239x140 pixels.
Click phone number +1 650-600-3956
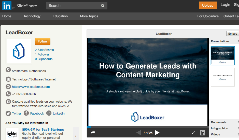tap(24, 94)
